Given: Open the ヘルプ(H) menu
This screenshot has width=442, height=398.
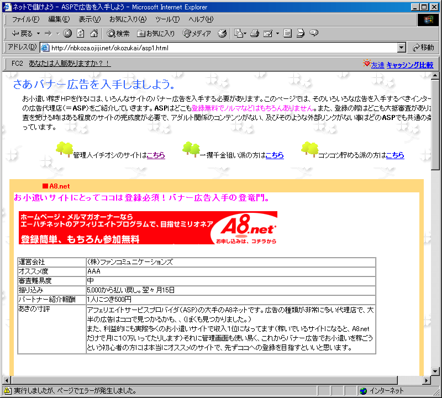Looking at the screenshot, I should click(201, 19).
